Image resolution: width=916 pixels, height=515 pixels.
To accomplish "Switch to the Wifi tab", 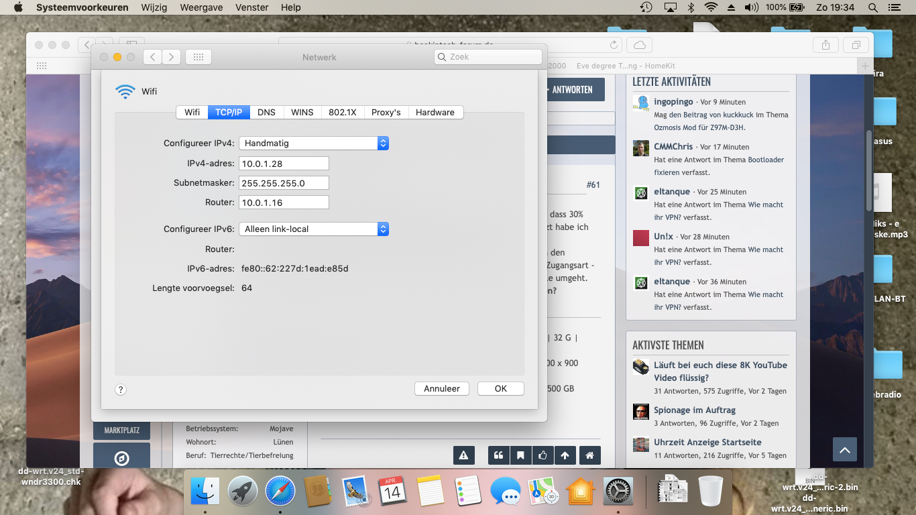I will (x=192, y=112).
